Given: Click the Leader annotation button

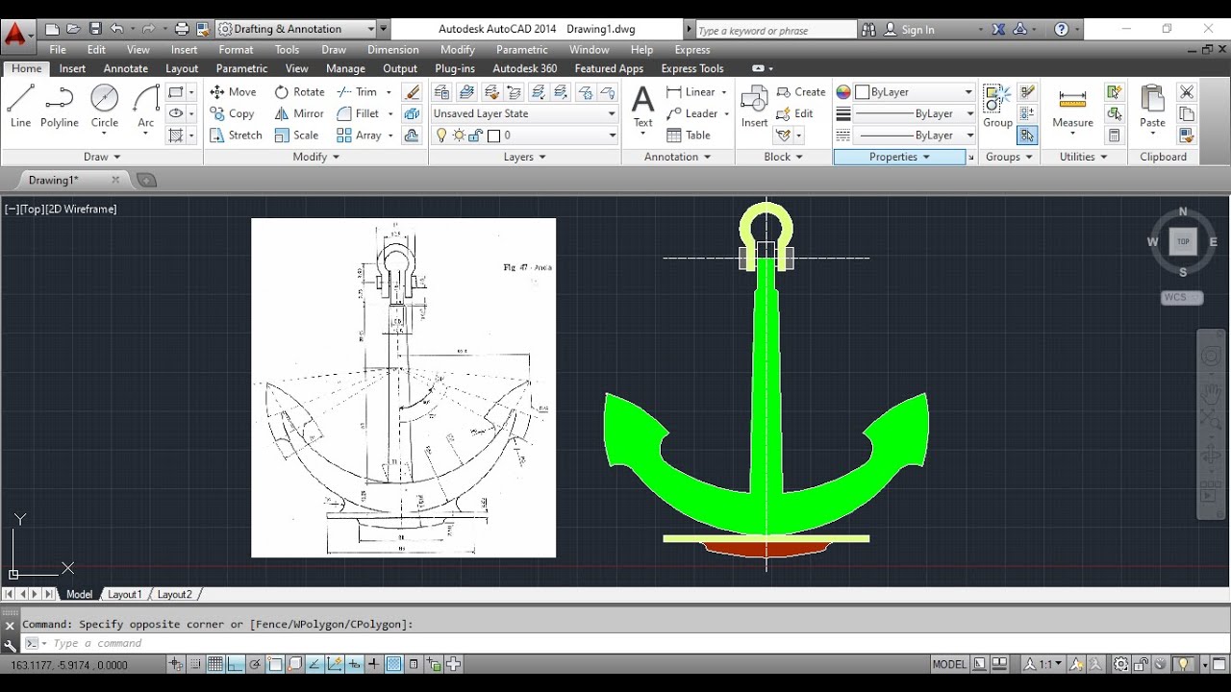Looking at the screenshot, I should point(692,113).
